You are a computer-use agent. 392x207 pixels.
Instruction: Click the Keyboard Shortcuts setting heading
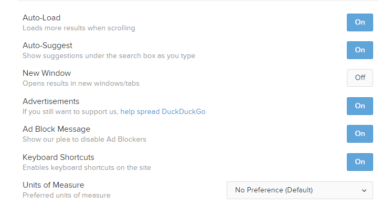point(58,157)
